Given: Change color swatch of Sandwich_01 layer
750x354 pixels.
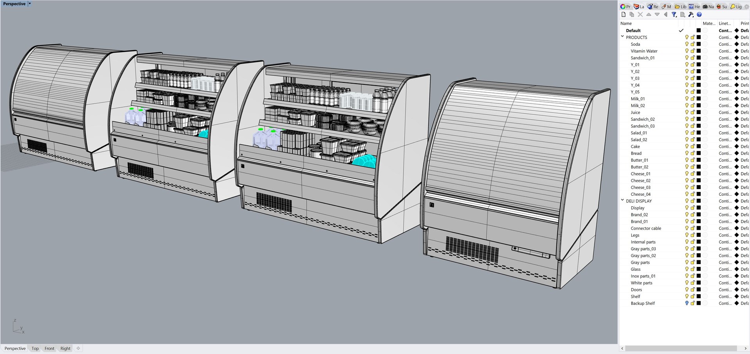Looking at the screenshot, I should point(699,58).
